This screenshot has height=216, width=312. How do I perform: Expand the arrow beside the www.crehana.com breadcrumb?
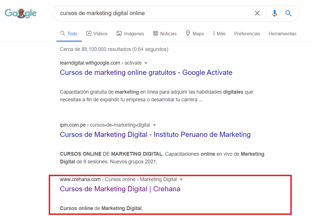(x=181, y=180)
